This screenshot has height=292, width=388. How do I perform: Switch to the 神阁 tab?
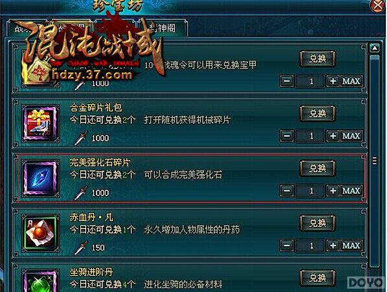(162, 28)
